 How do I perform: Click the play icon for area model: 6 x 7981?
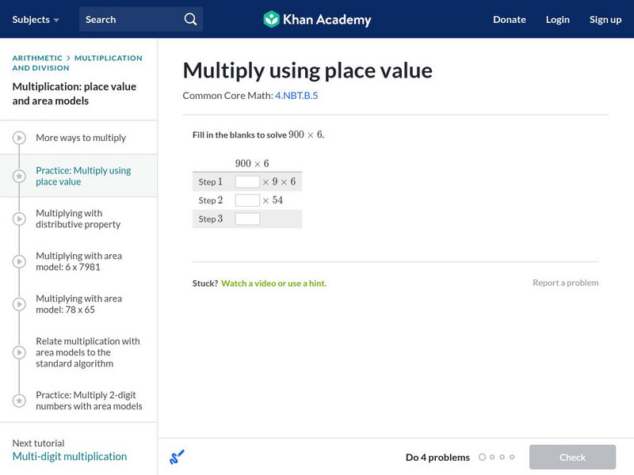(x=18, y=260)
